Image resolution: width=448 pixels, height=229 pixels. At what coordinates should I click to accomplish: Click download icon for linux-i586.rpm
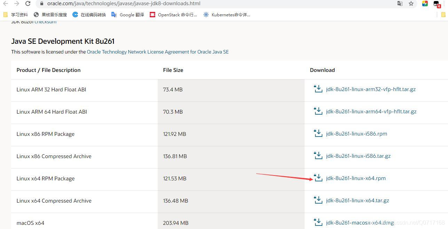(x=318, y=133)
